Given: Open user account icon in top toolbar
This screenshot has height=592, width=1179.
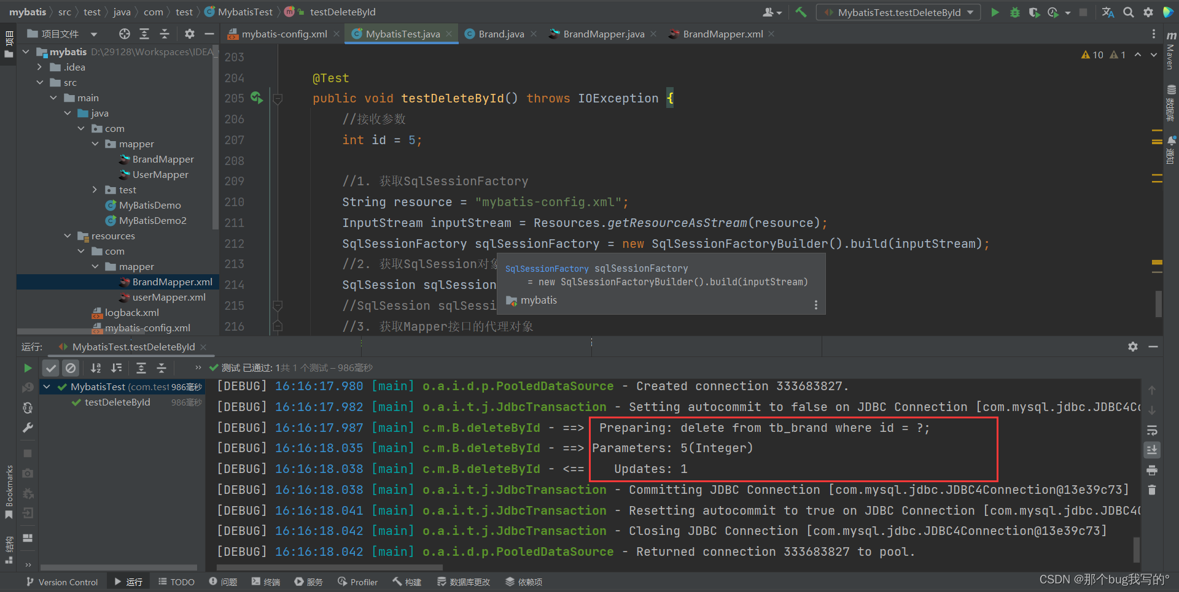Looking at the screenshot, I should coord(772,12).
